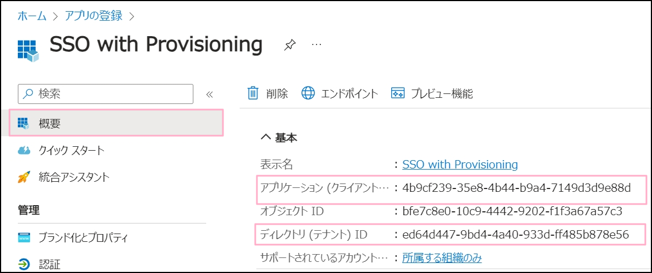The height and width of the screenshot is (273, 652).
Task: Pin SSO with Provisioning to dashboard
Action: [x=290, y=45]
